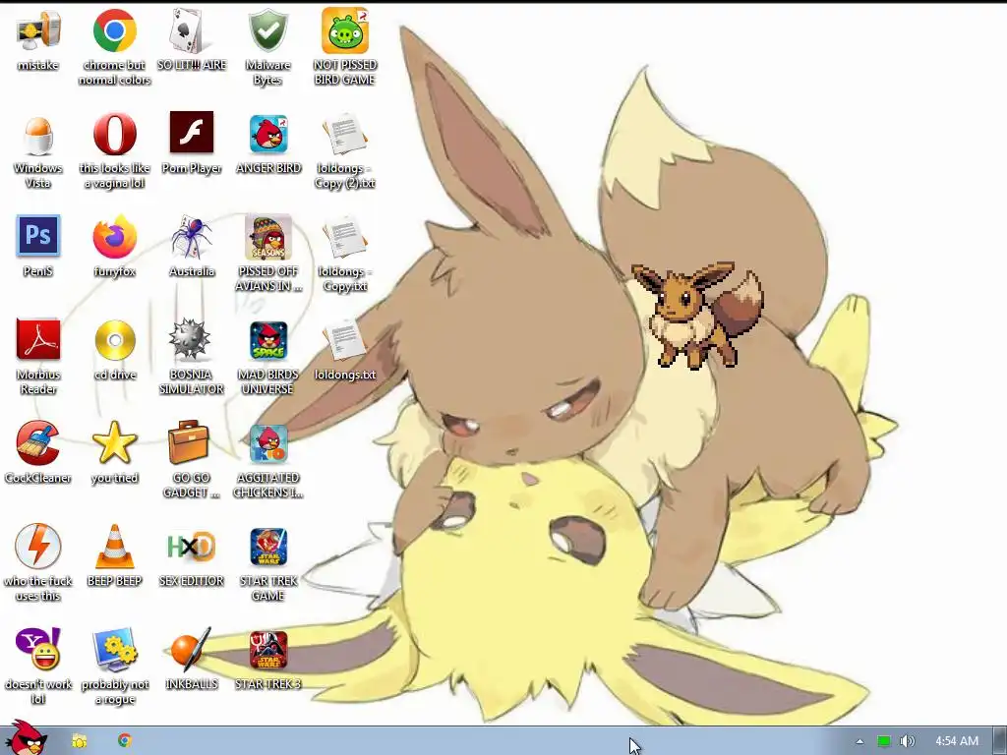Select the 'Windows Vista' egg icon

pyautogui.click(x=38, y=134)
